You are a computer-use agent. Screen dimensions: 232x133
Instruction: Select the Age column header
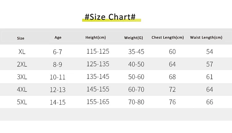pos(58,38)
